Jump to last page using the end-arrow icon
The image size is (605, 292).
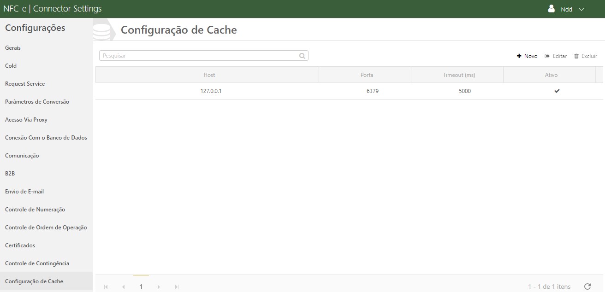tap(176, 286)
